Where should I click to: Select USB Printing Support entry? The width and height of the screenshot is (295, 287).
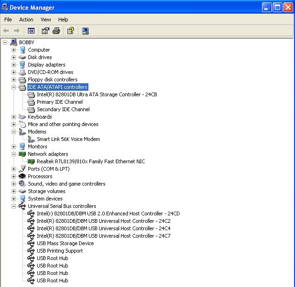point(60,251)
